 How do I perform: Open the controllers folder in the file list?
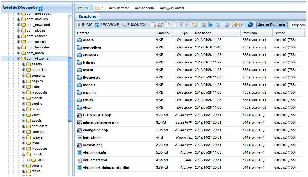[x=92, y=48]
